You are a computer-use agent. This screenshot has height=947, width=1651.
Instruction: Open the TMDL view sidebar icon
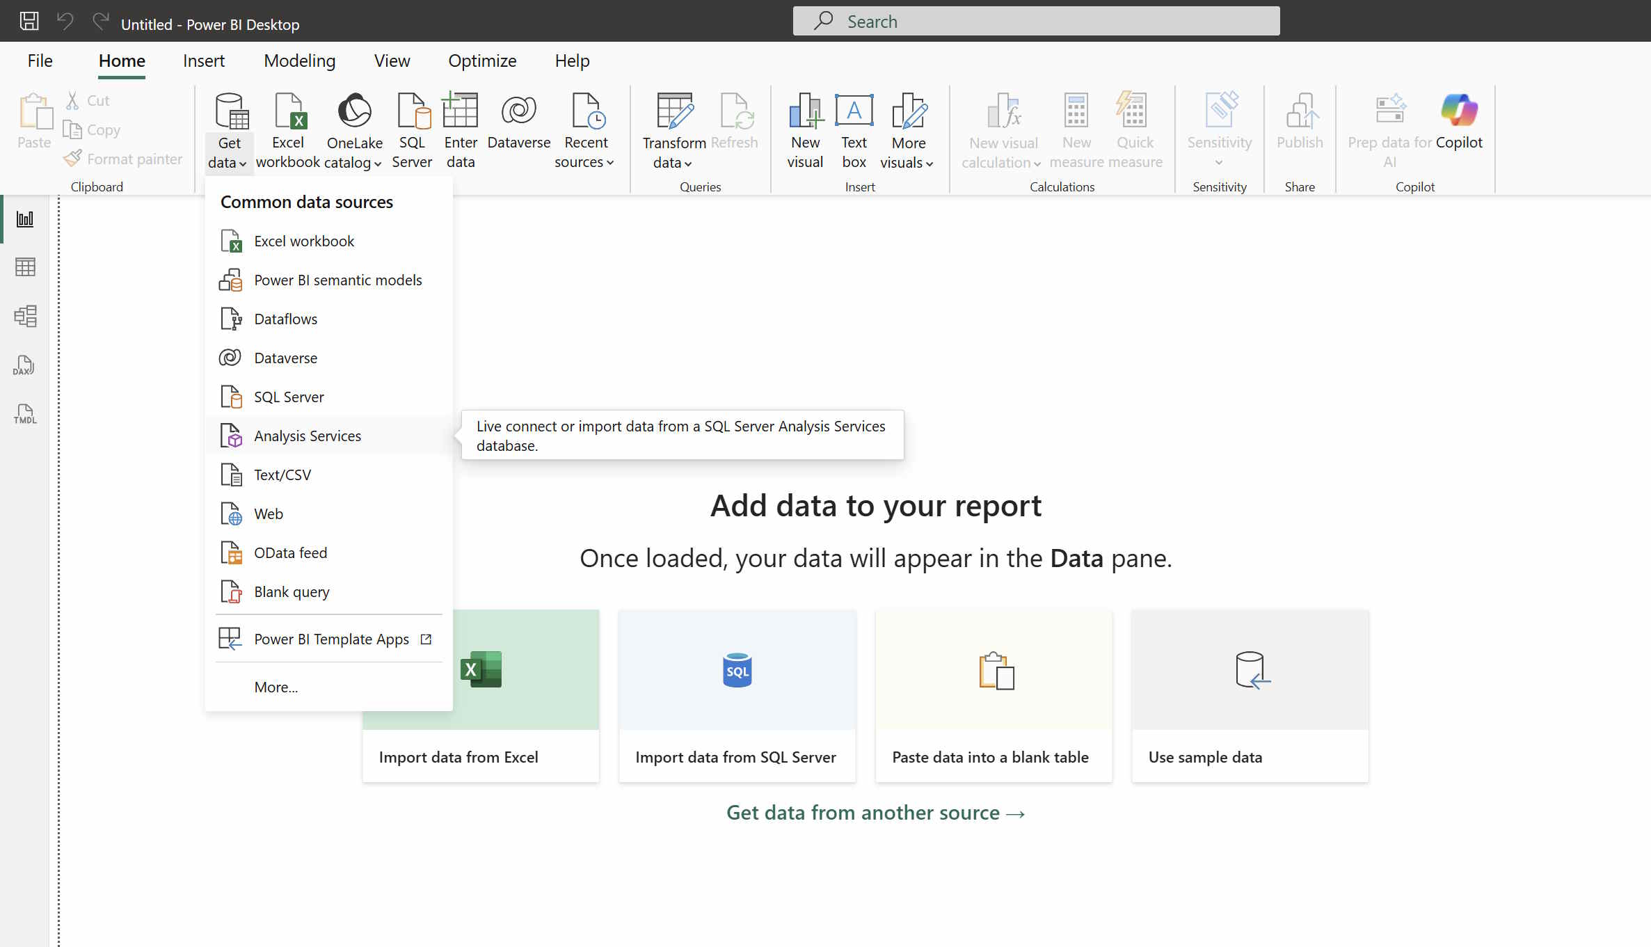click(x=25, y=414)
